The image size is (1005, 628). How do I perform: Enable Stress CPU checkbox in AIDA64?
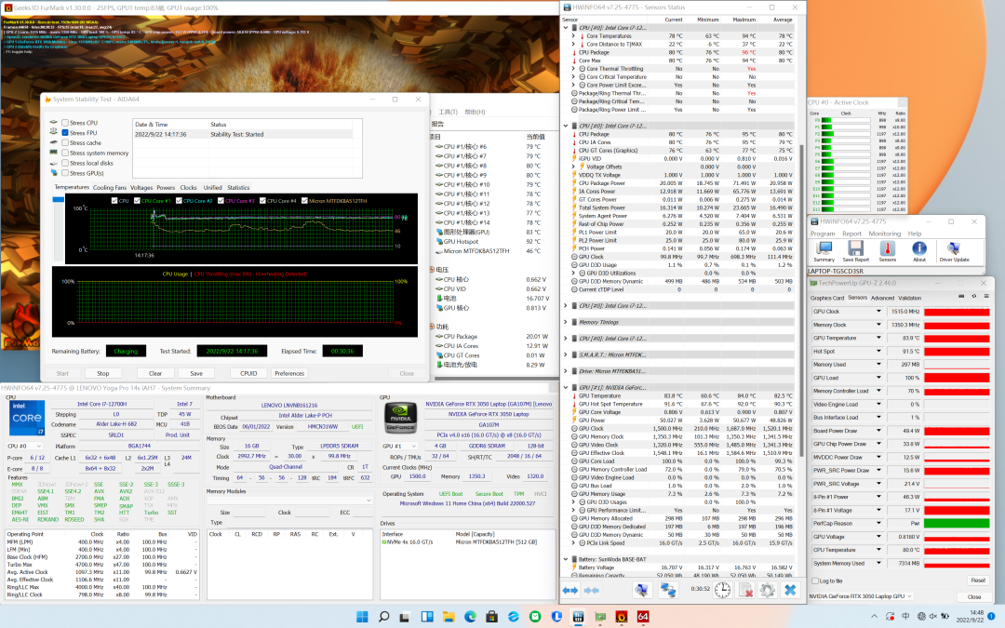[65, 123]
